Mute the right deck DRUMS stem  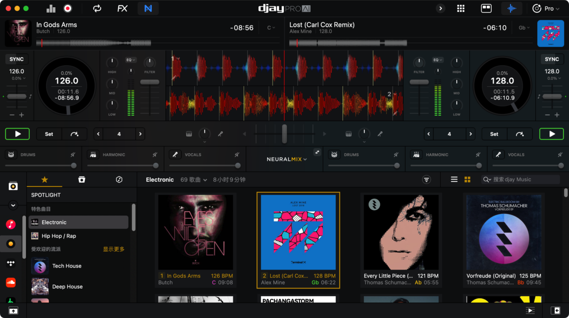pyautogui.click(x=396, y=154)
